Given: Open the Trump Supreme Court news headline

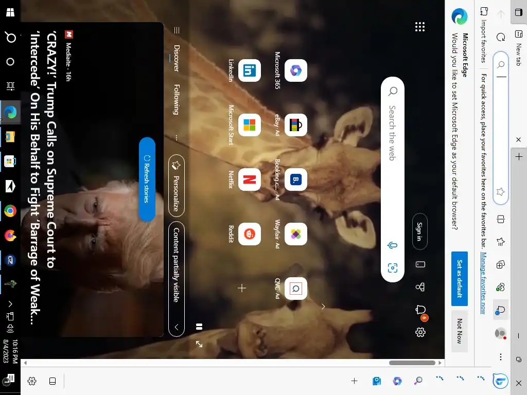Looking at the screenshot, I should (x=43, y=178).
